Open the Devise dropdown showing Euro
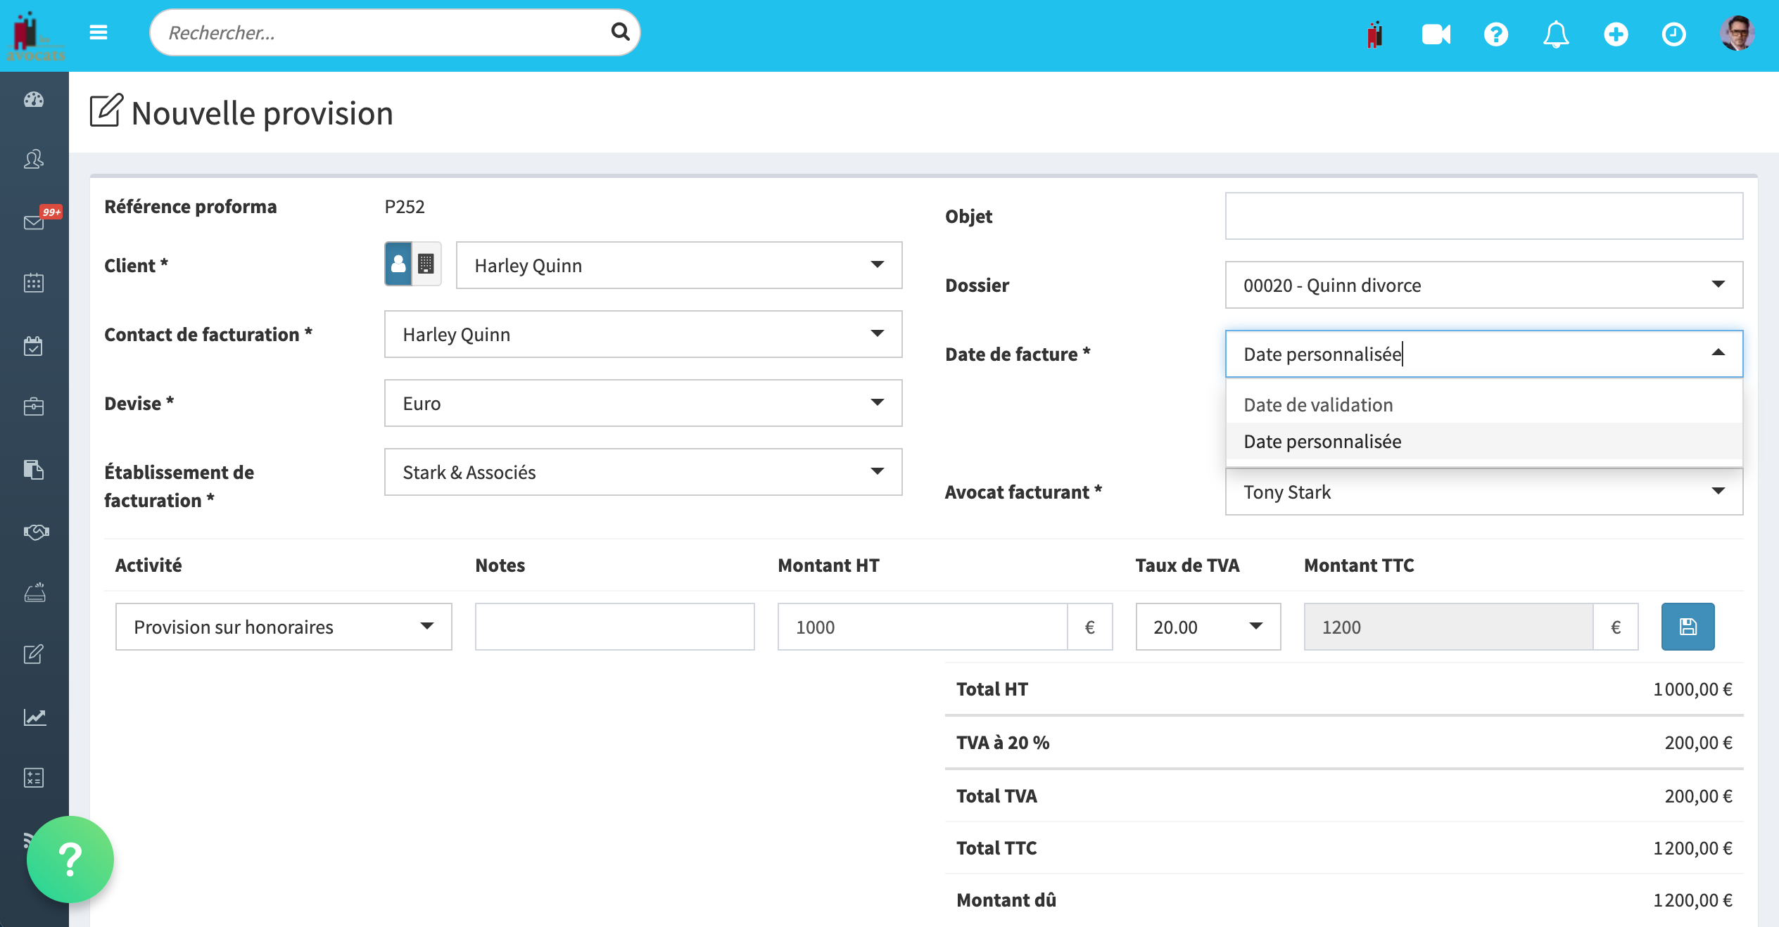 tap(643, 403)
